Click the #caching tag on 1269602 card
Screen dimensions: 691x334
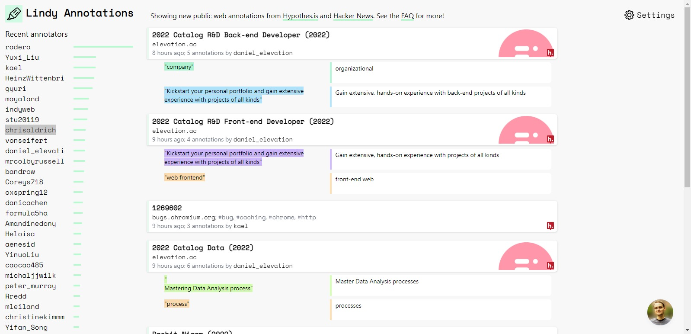251,218
